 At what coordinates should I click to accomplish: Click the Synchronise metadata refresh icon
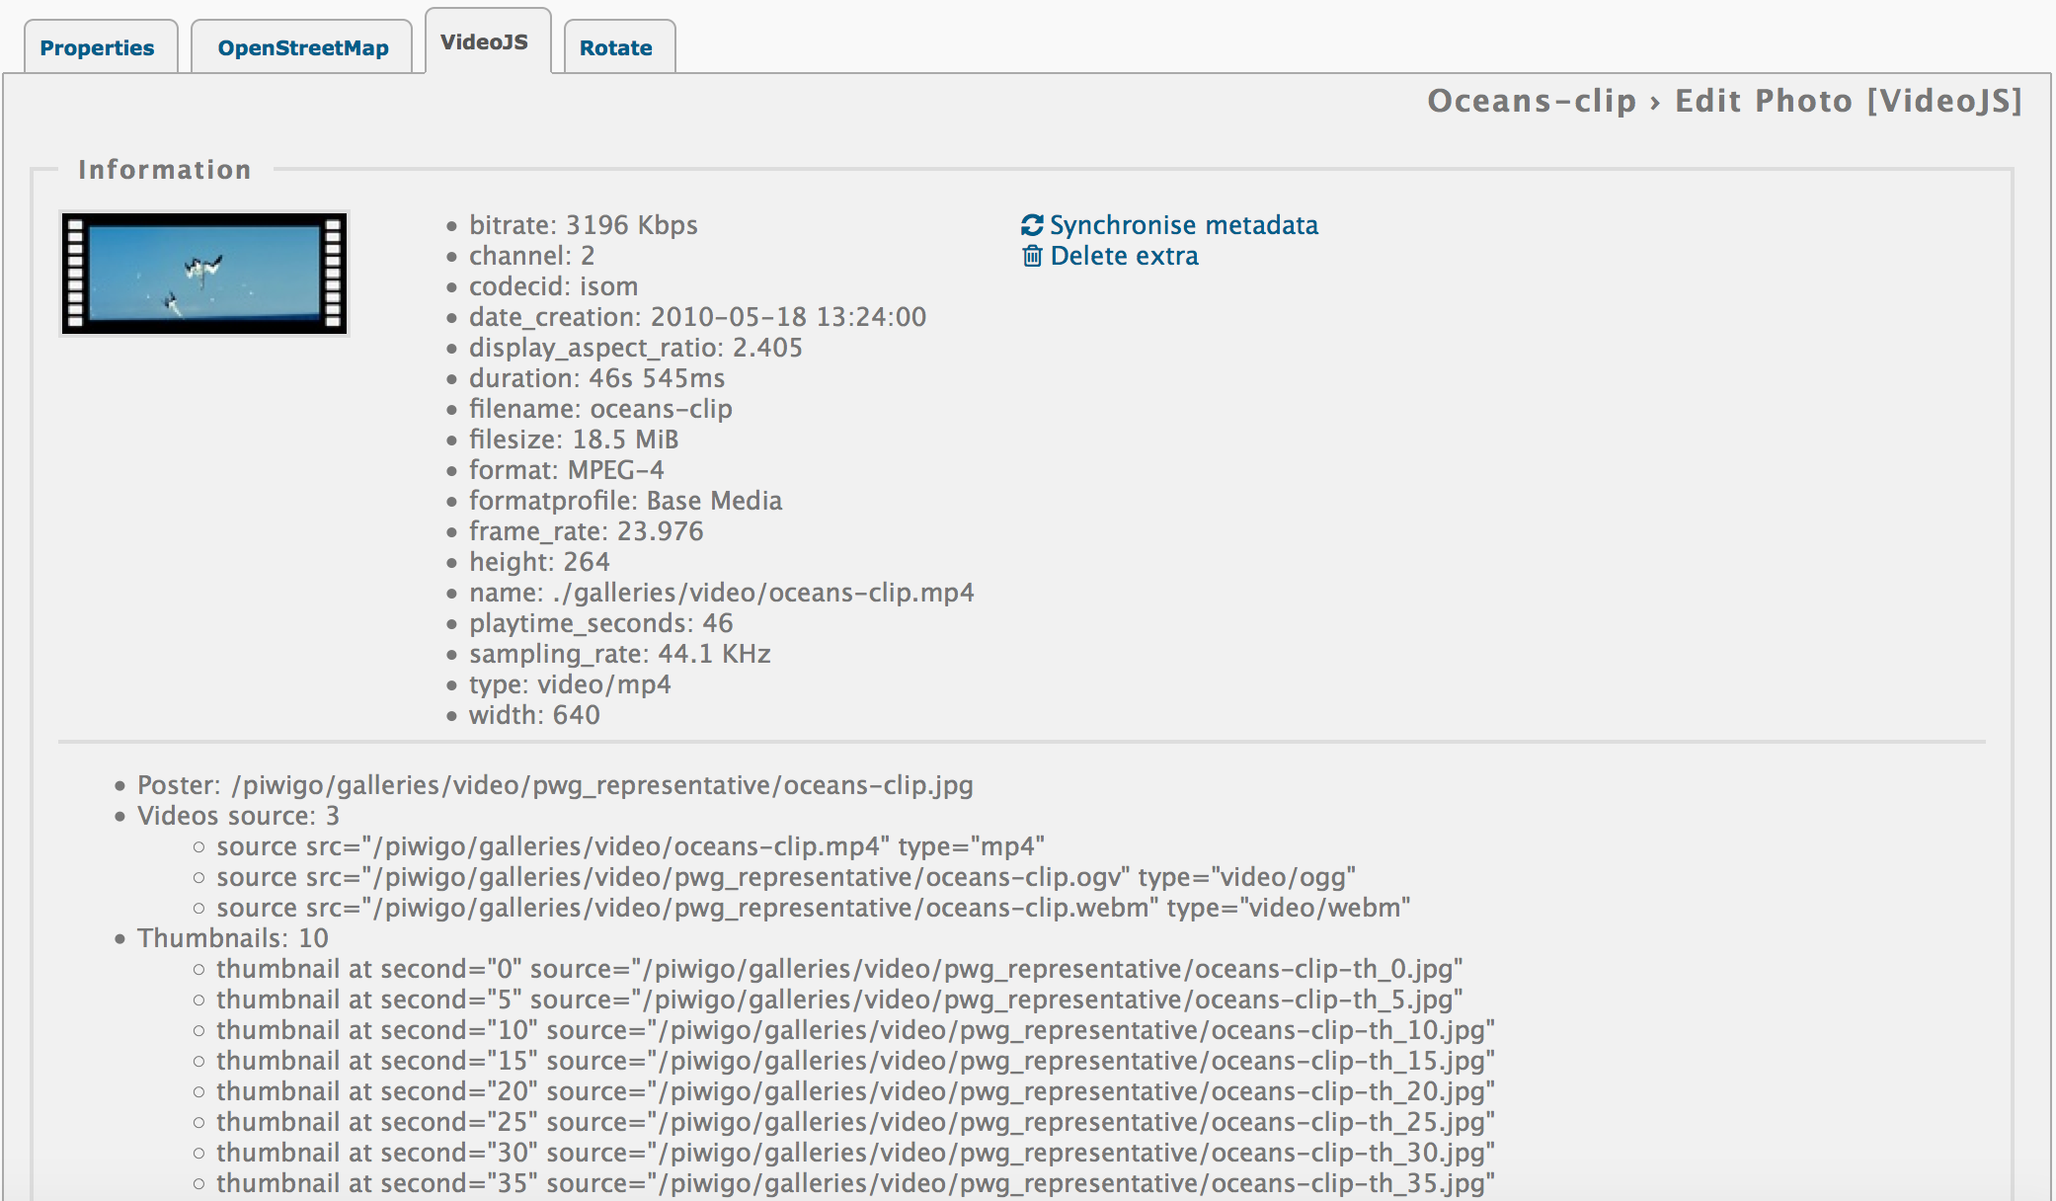coord(1032,225)
